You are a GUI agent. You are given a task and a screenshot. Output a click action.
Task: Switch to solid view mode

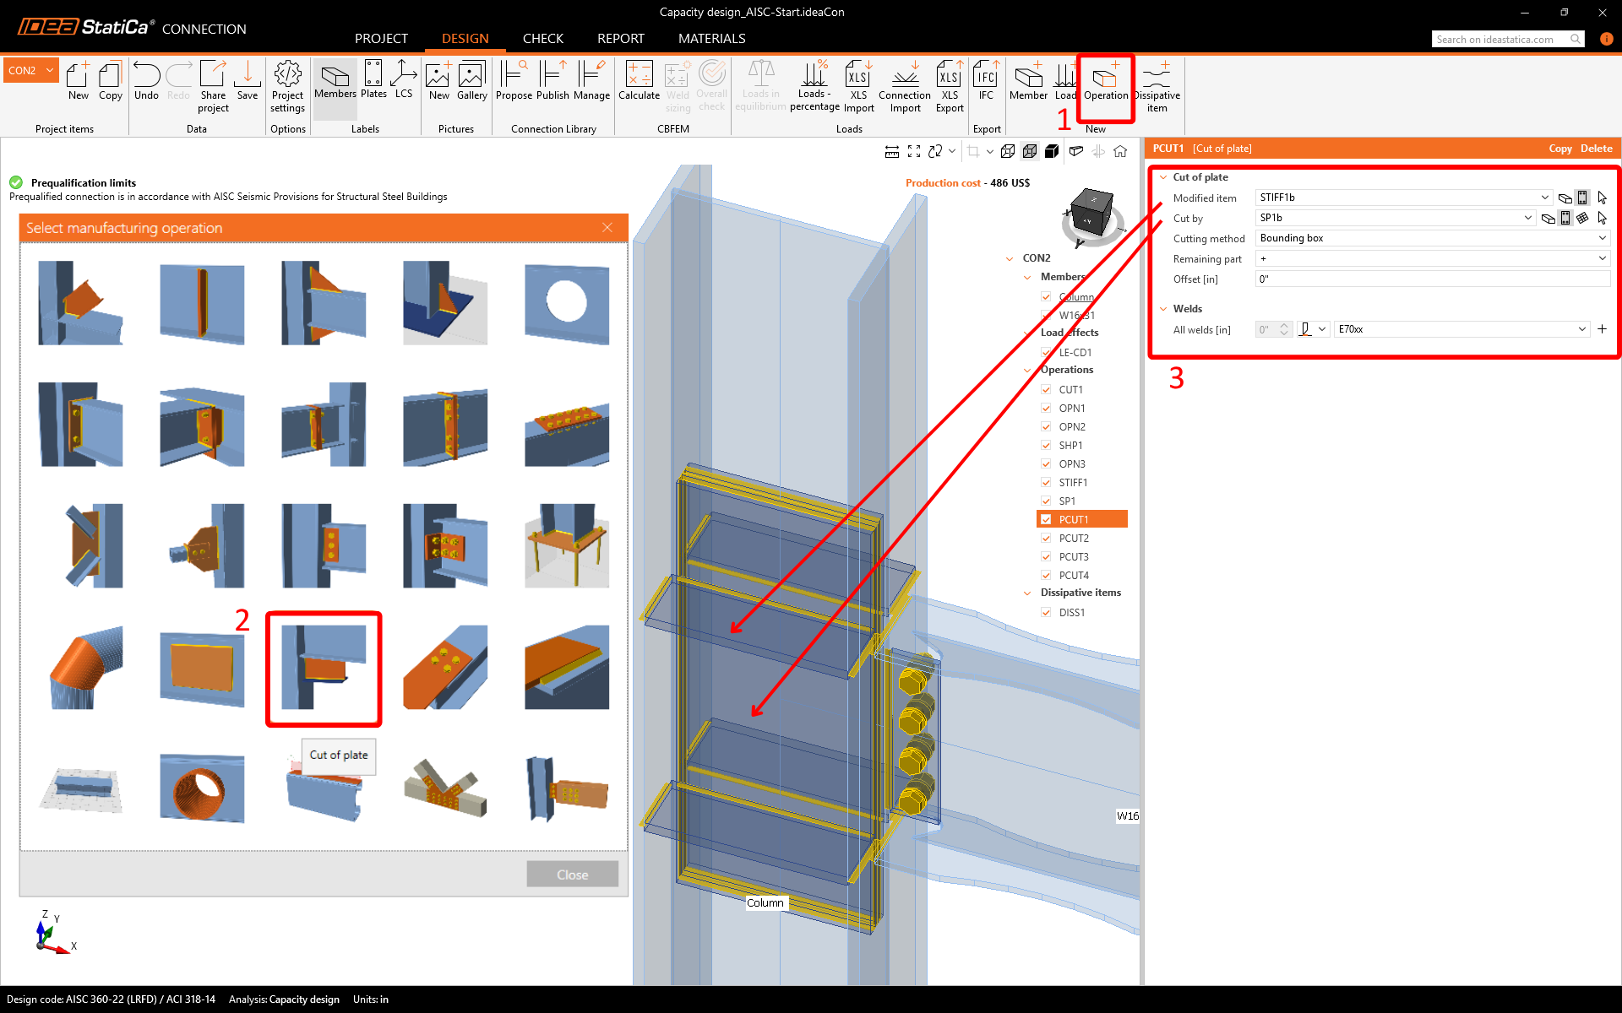(1052, 151)
